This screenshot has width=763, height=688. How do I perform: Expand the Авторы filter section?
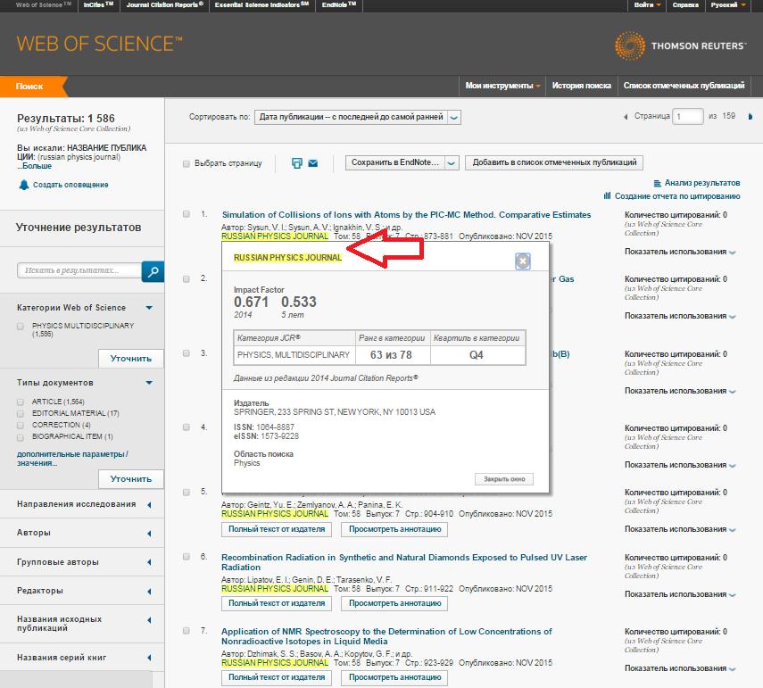(149, 534)
